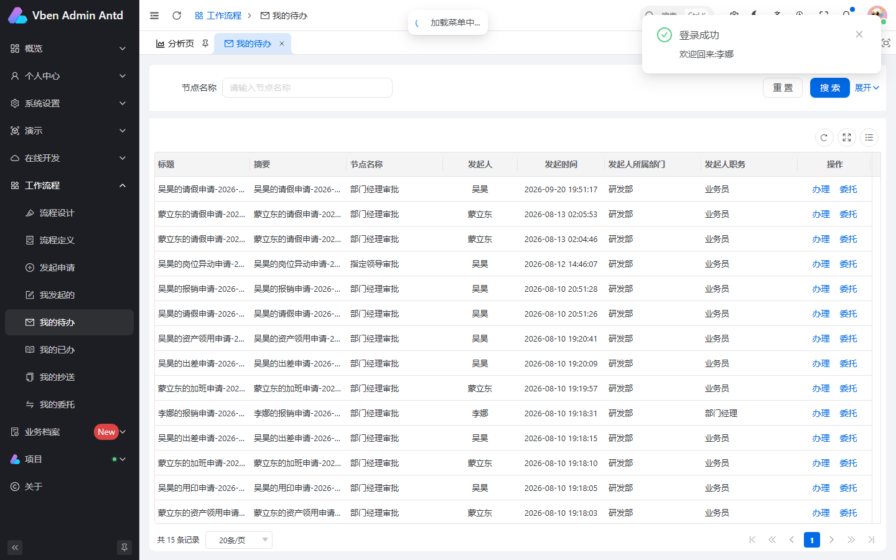Expand the 项目 sidebar menu
Screen dimensions: 896x560
tap(70, 459)
